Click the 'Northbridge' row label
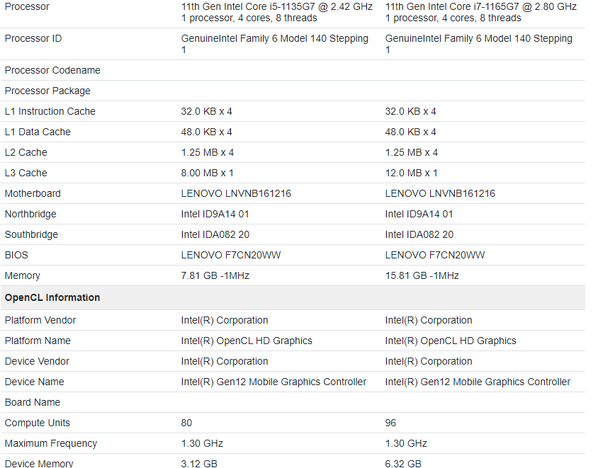598x468 pixels. click(30, 215)
